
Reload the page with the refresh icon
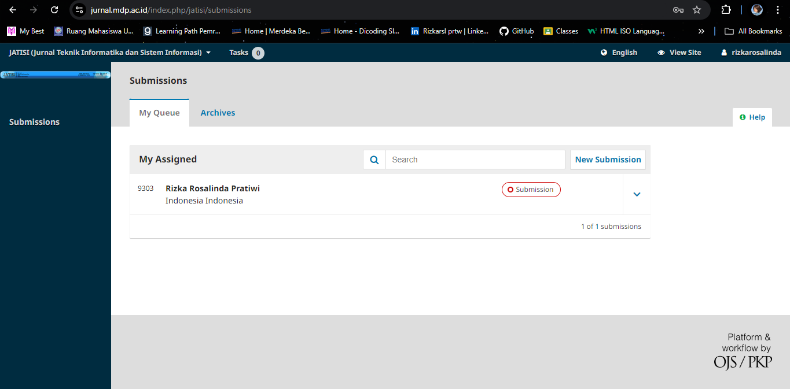[x=54, y=10]
